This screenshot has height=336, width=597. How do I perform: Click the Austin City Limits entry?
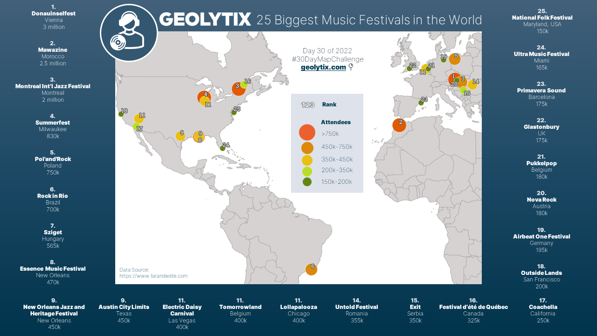124,310
